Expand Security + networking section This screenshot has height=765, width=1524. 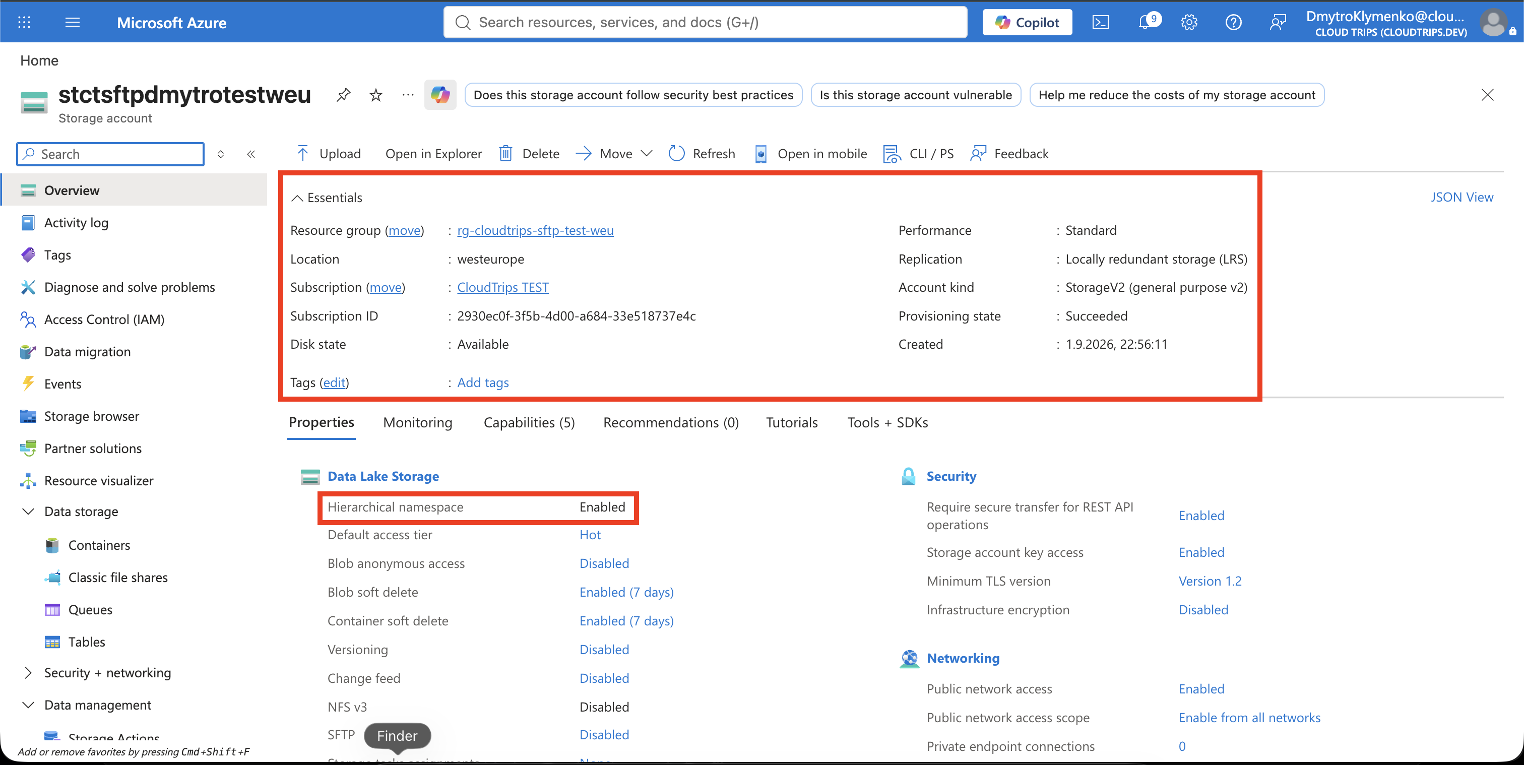click(28, 673)
